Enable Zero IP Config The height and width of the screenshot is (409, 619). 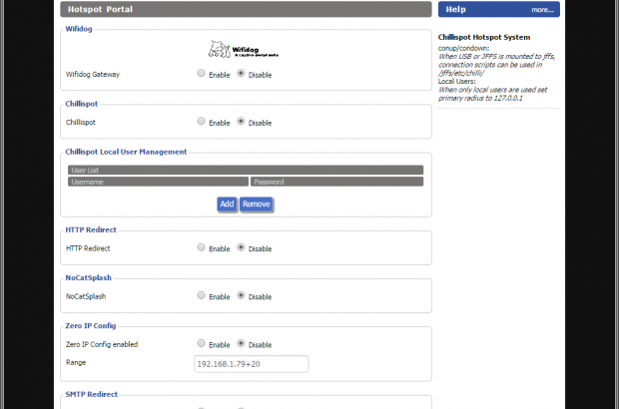coord(202,344)
